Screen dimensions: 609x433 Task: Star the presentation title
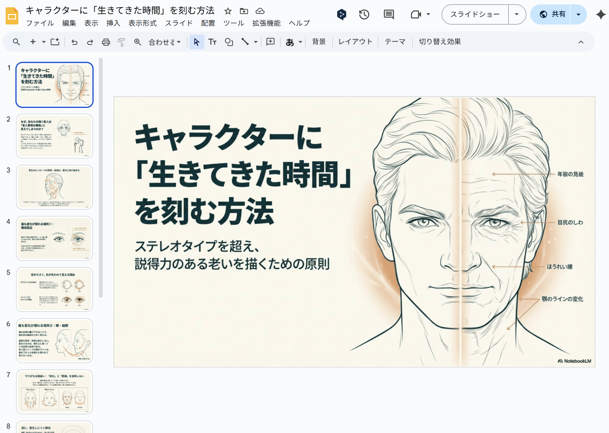(x=228, y=11)
